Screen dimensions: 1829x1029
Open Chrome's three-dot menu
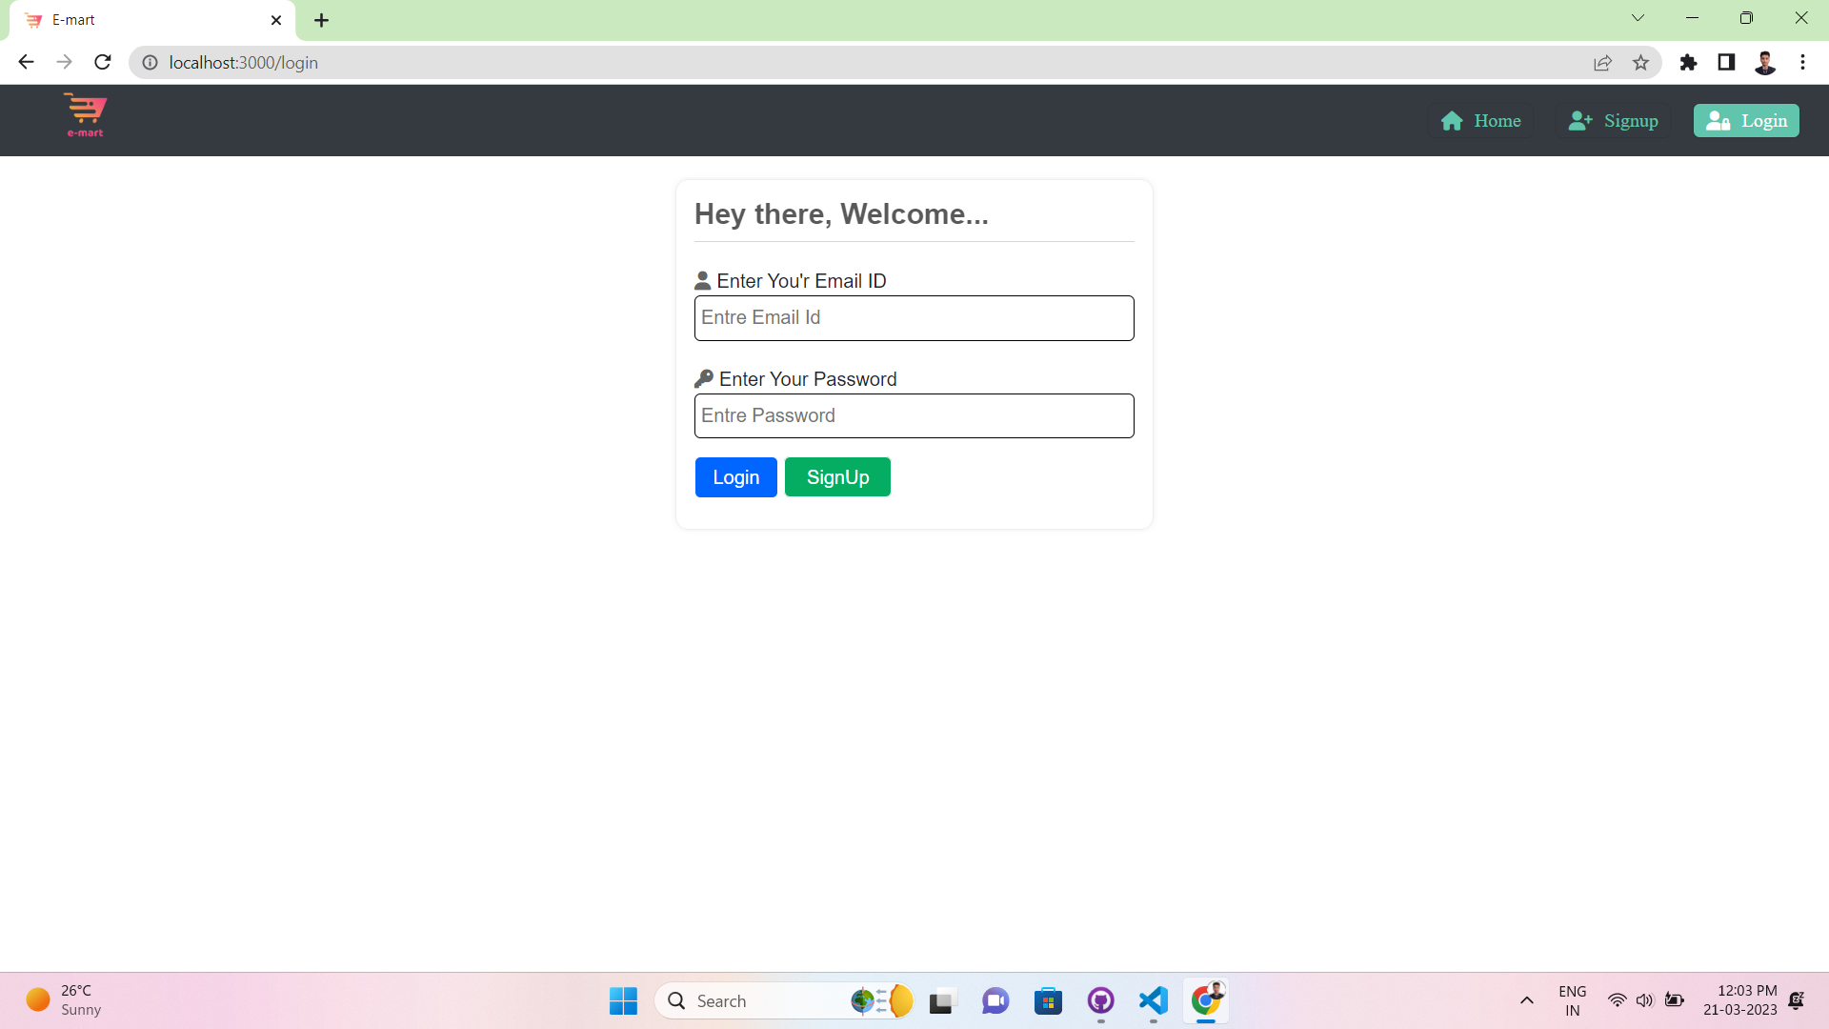tap(1801, 62)
